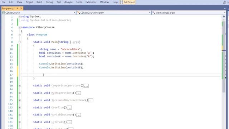
Task: Click the containsA variable declaration
Action: point(54,53)
